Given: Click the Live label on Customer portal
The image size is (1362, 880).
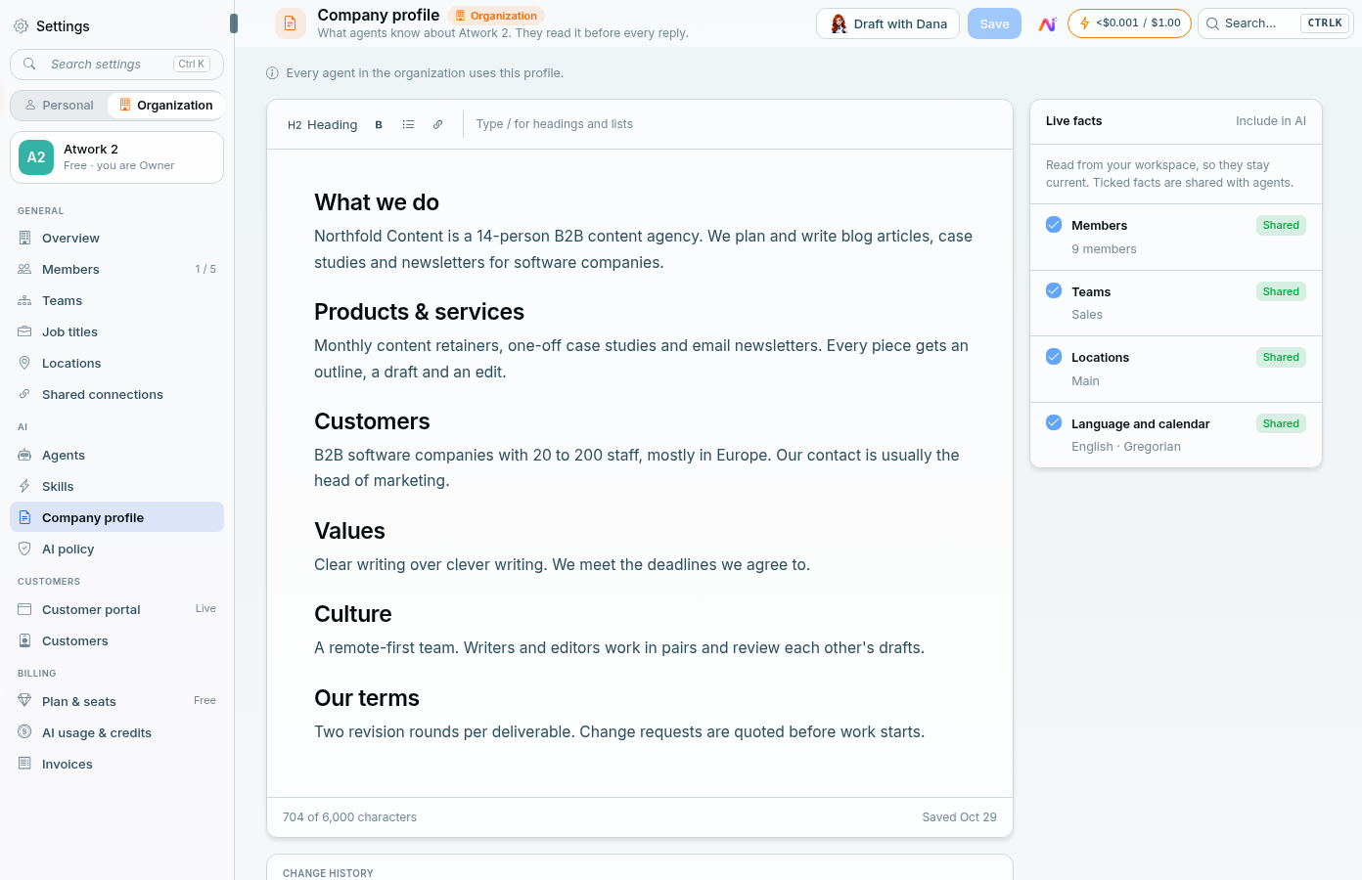Looking at the screenshot, I should pos(205,608).
